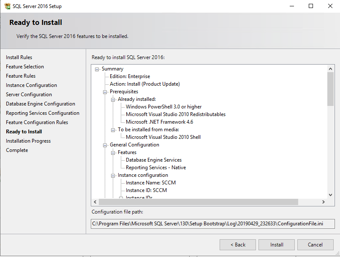
Task: Collapse the Features node
Action: coord(113,153)
